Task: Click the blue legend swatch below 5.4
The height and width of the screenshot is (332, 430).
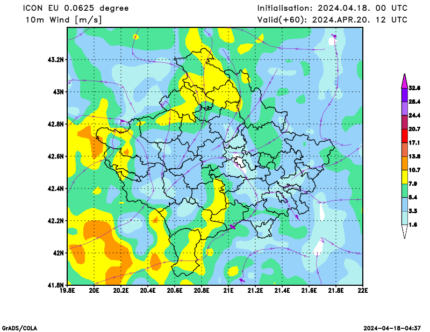Action: coord(405,205)
